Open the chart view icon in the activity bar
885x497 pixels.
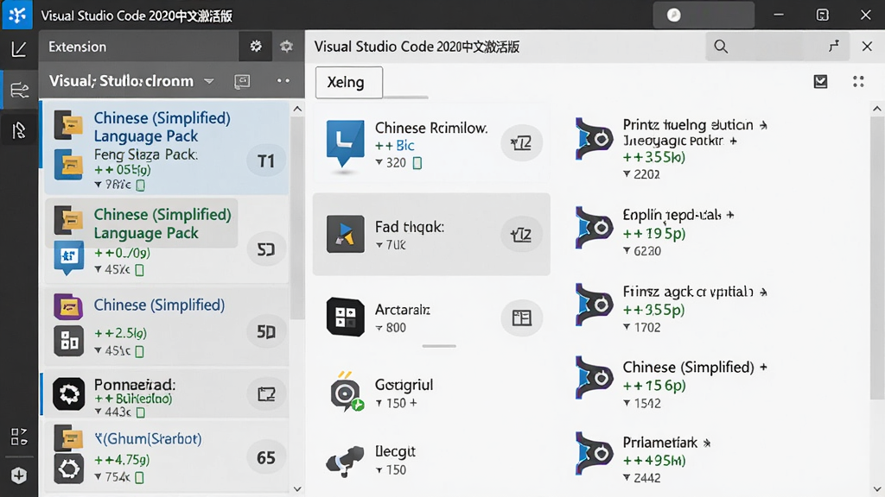[x=19, y=49]
